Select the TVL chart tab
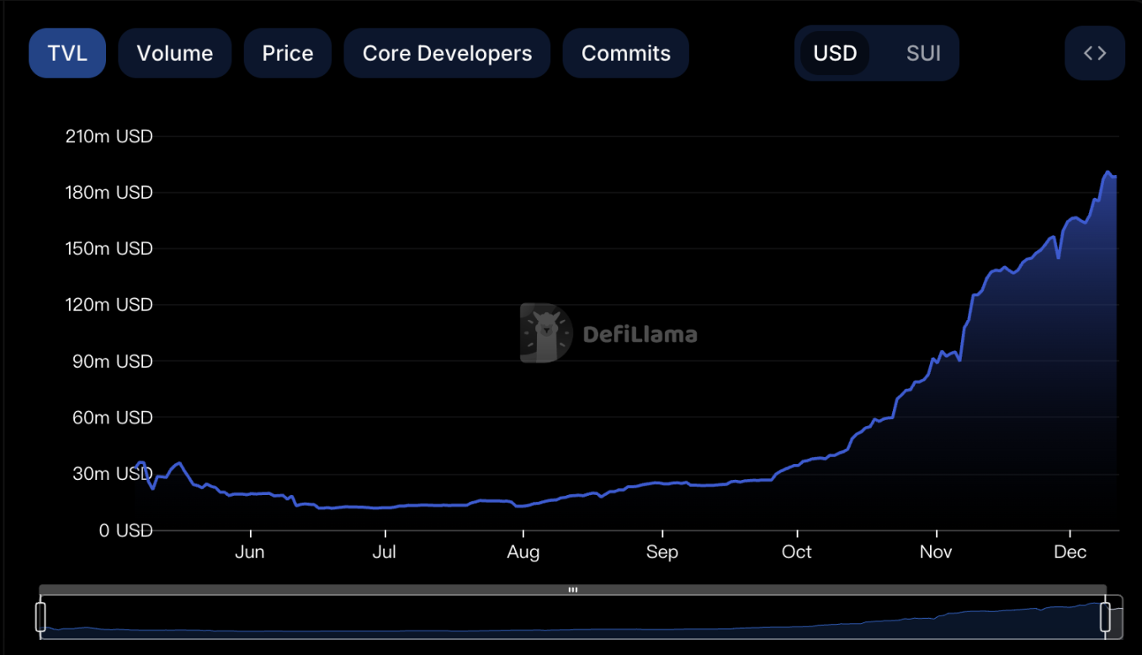This screenshot has width=1142, height=655. (67, 53)
